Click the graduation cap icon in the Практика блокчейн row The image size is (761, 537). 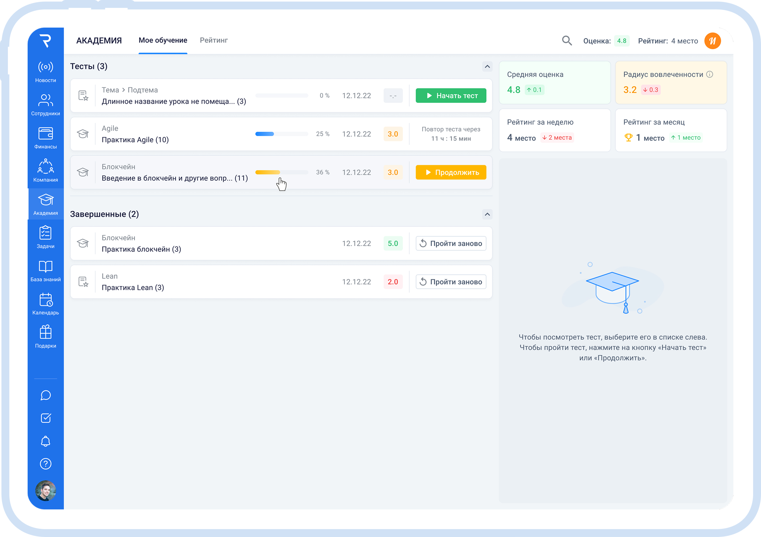[83, 243]
